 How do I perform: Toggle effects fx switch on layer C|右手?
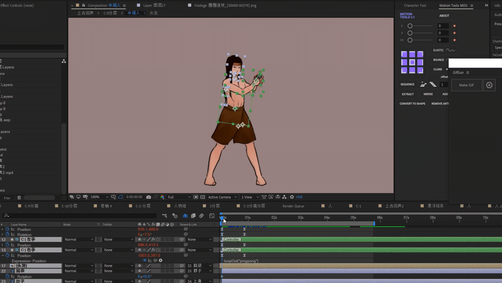click(x=153, y=250)
